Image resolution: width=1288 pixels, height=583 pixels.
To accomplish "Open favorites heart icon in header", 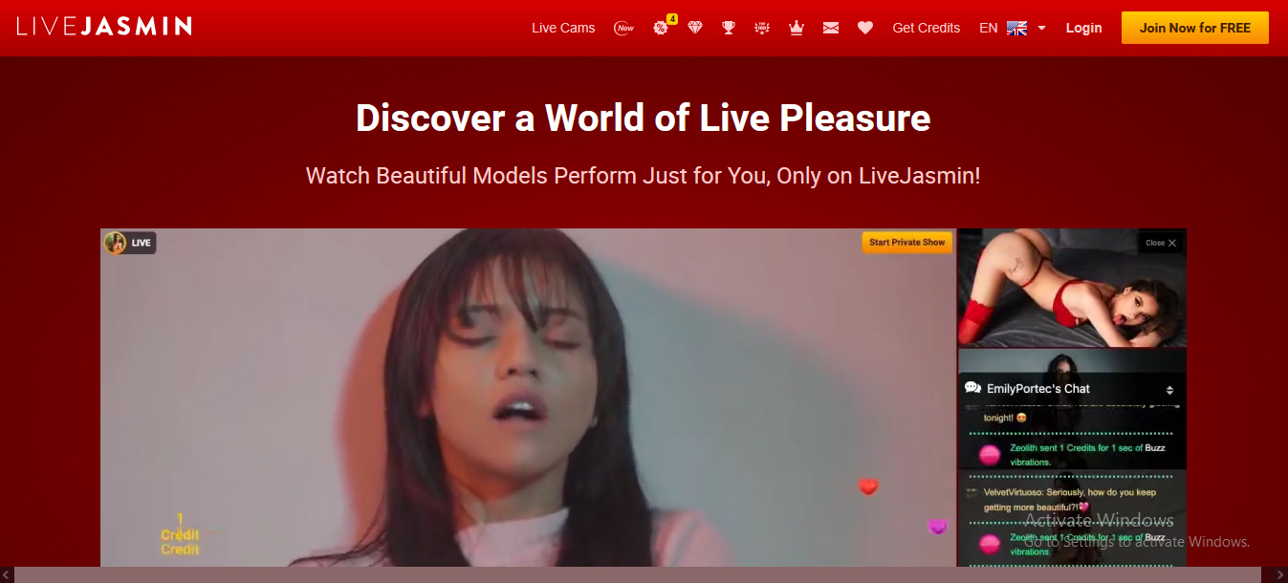I will [x=865, y=28].
